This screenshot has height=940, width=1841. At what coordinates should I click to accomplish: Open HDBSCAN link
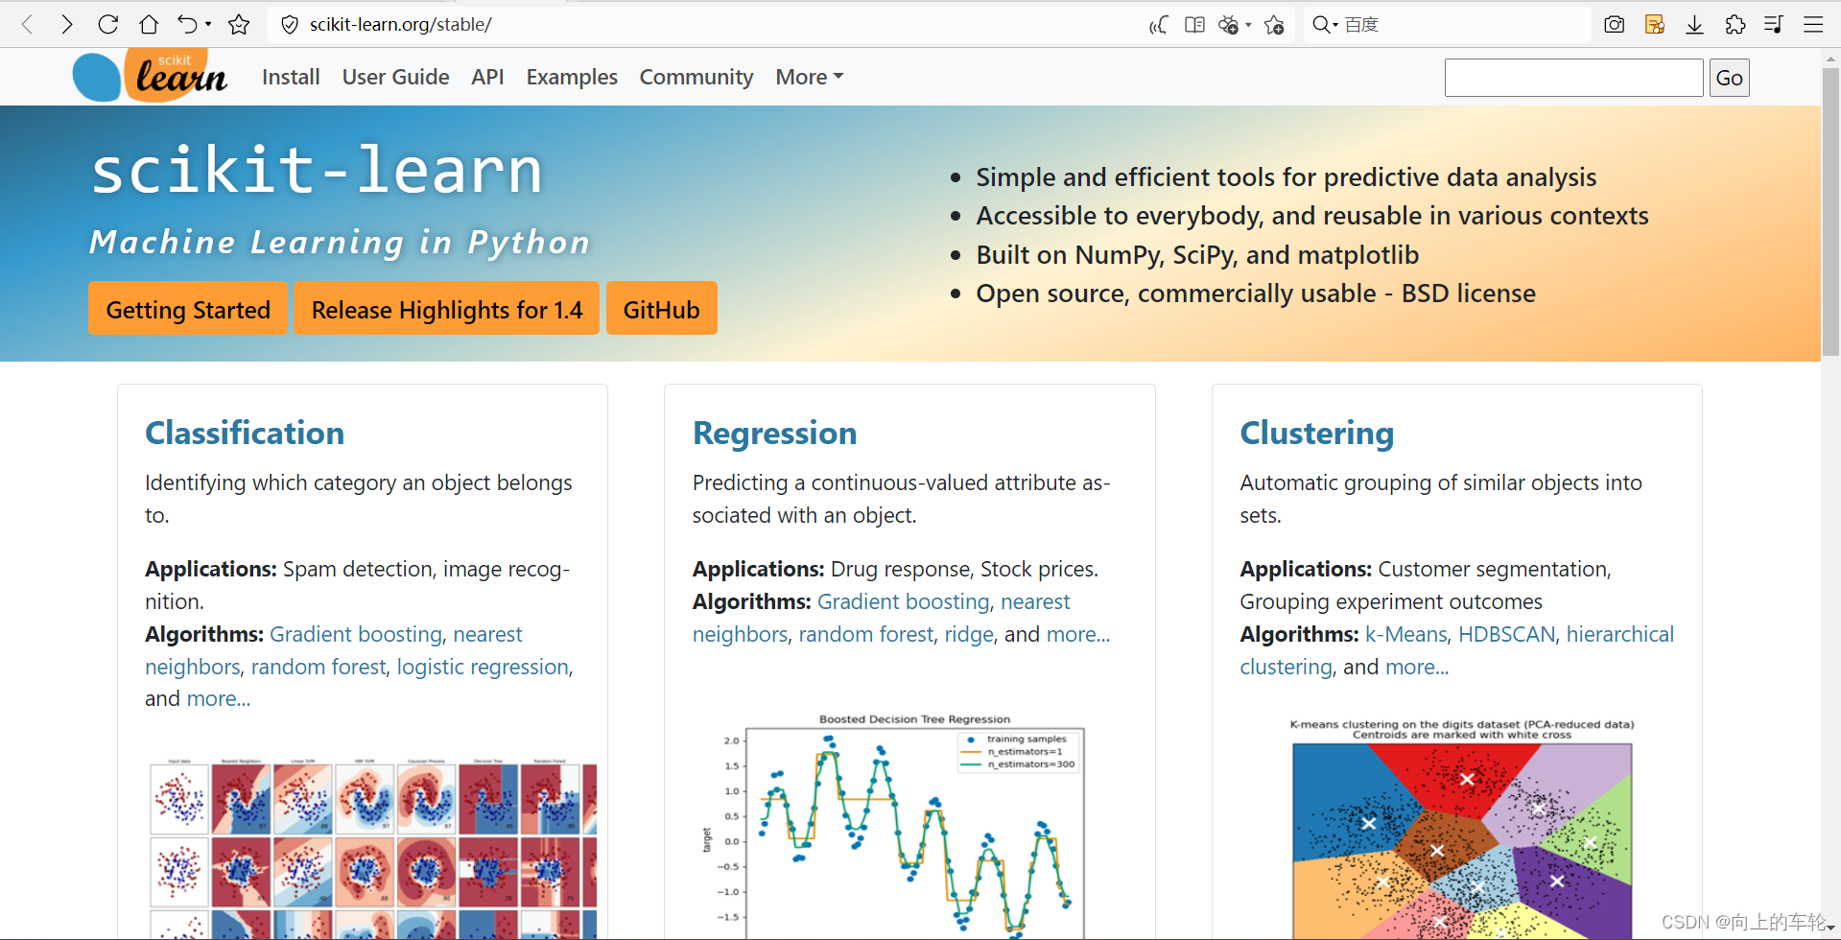[x=1507, y=634]
